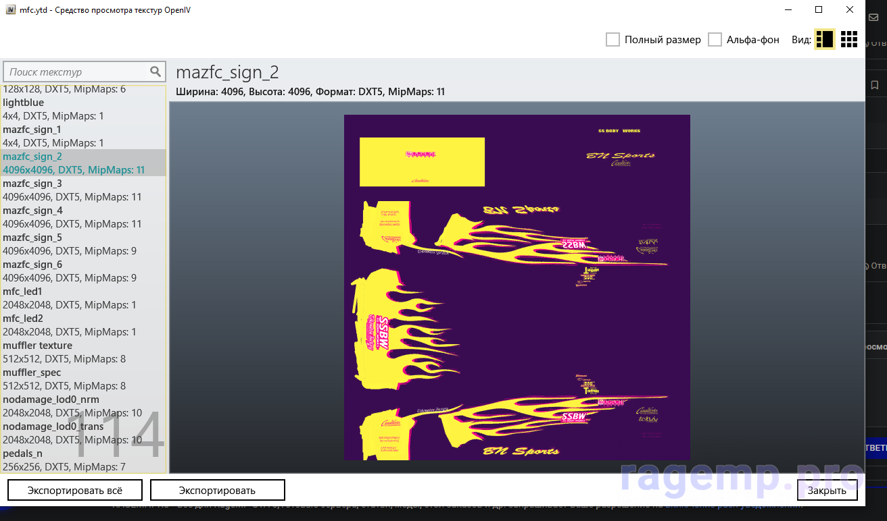The width and height of the screenshot is (887, 521).
Task: Click the search magnifier icon
Action: coord(155,72)
